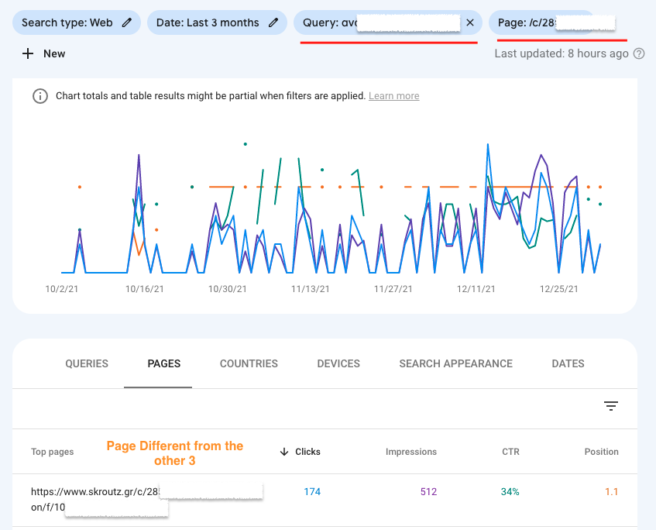This screenshot has width=656, height=530.
Task: Click the 10/16/21 chart axis label
Action: 144,289
